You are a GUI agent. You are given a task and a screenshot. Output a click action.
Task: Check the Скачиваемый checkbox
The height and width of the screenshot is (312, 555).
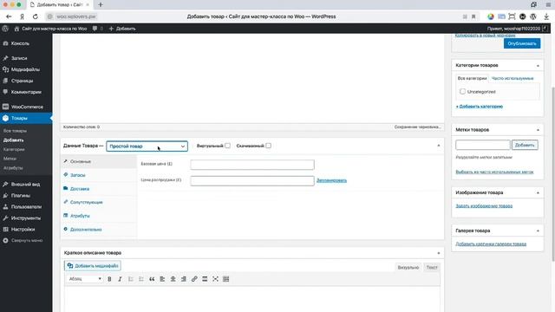(268, 146)
